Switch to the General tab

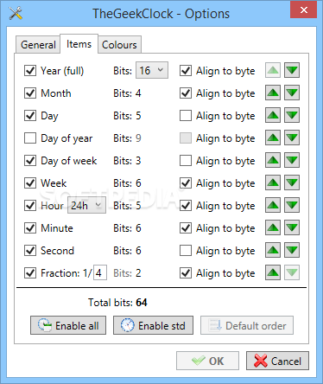[38, 45]
